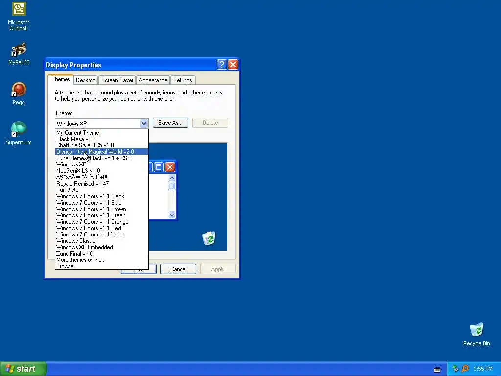The width and height of the screenshot is (501, 376).
Task: Choose Windows 7 Colors v1.1 Orange
Action: [102, 222]
